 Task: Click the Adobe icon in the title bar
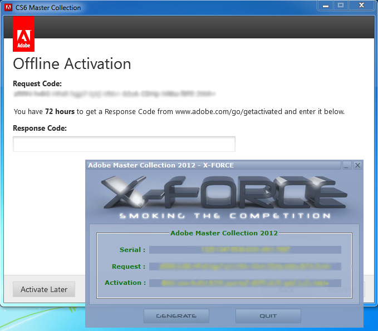[8, 7]
